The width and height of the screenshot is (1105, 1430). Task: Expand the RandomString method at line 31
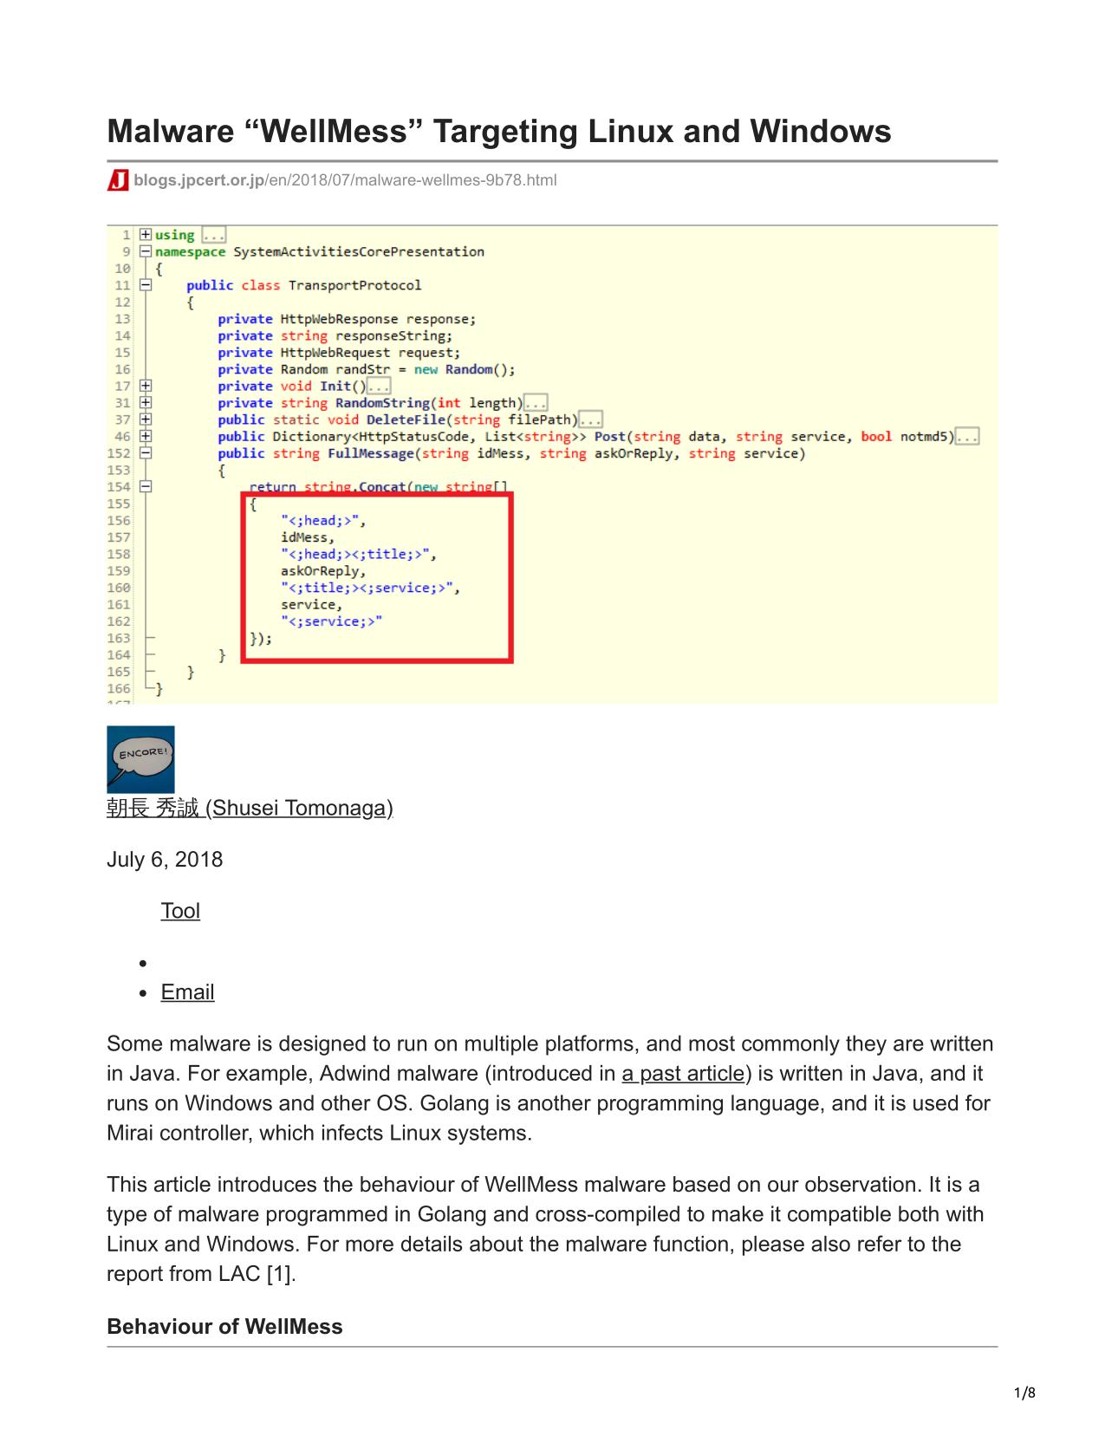point(146,403)
